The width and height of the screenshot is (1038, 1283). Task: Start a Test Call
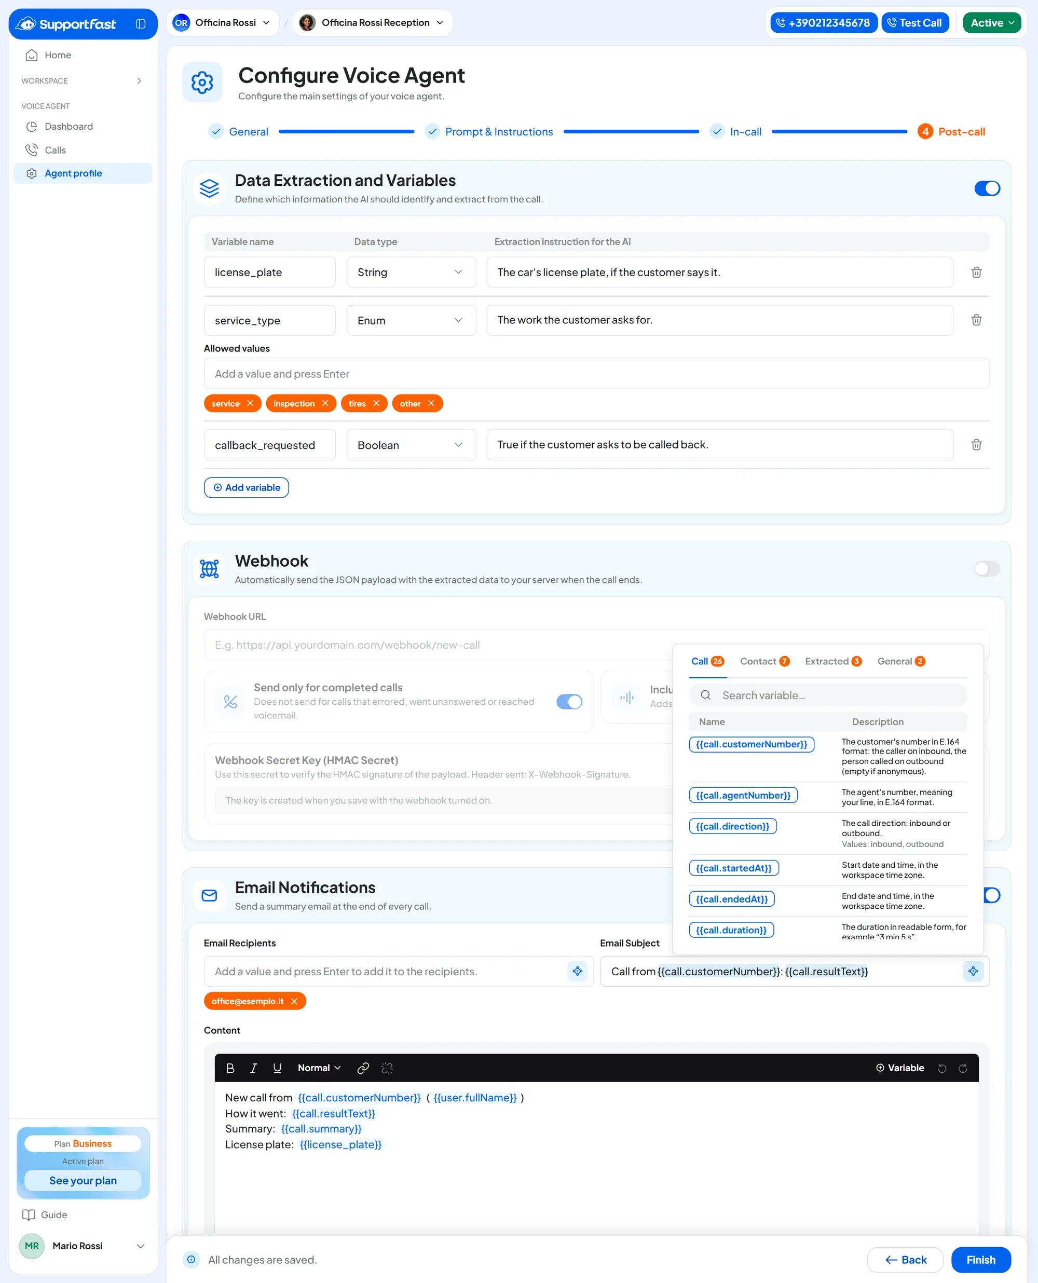click(x=915, y=23)
